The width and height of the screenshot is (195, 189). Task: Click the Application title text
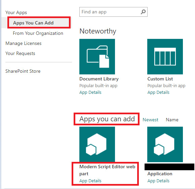pos(160,174)
